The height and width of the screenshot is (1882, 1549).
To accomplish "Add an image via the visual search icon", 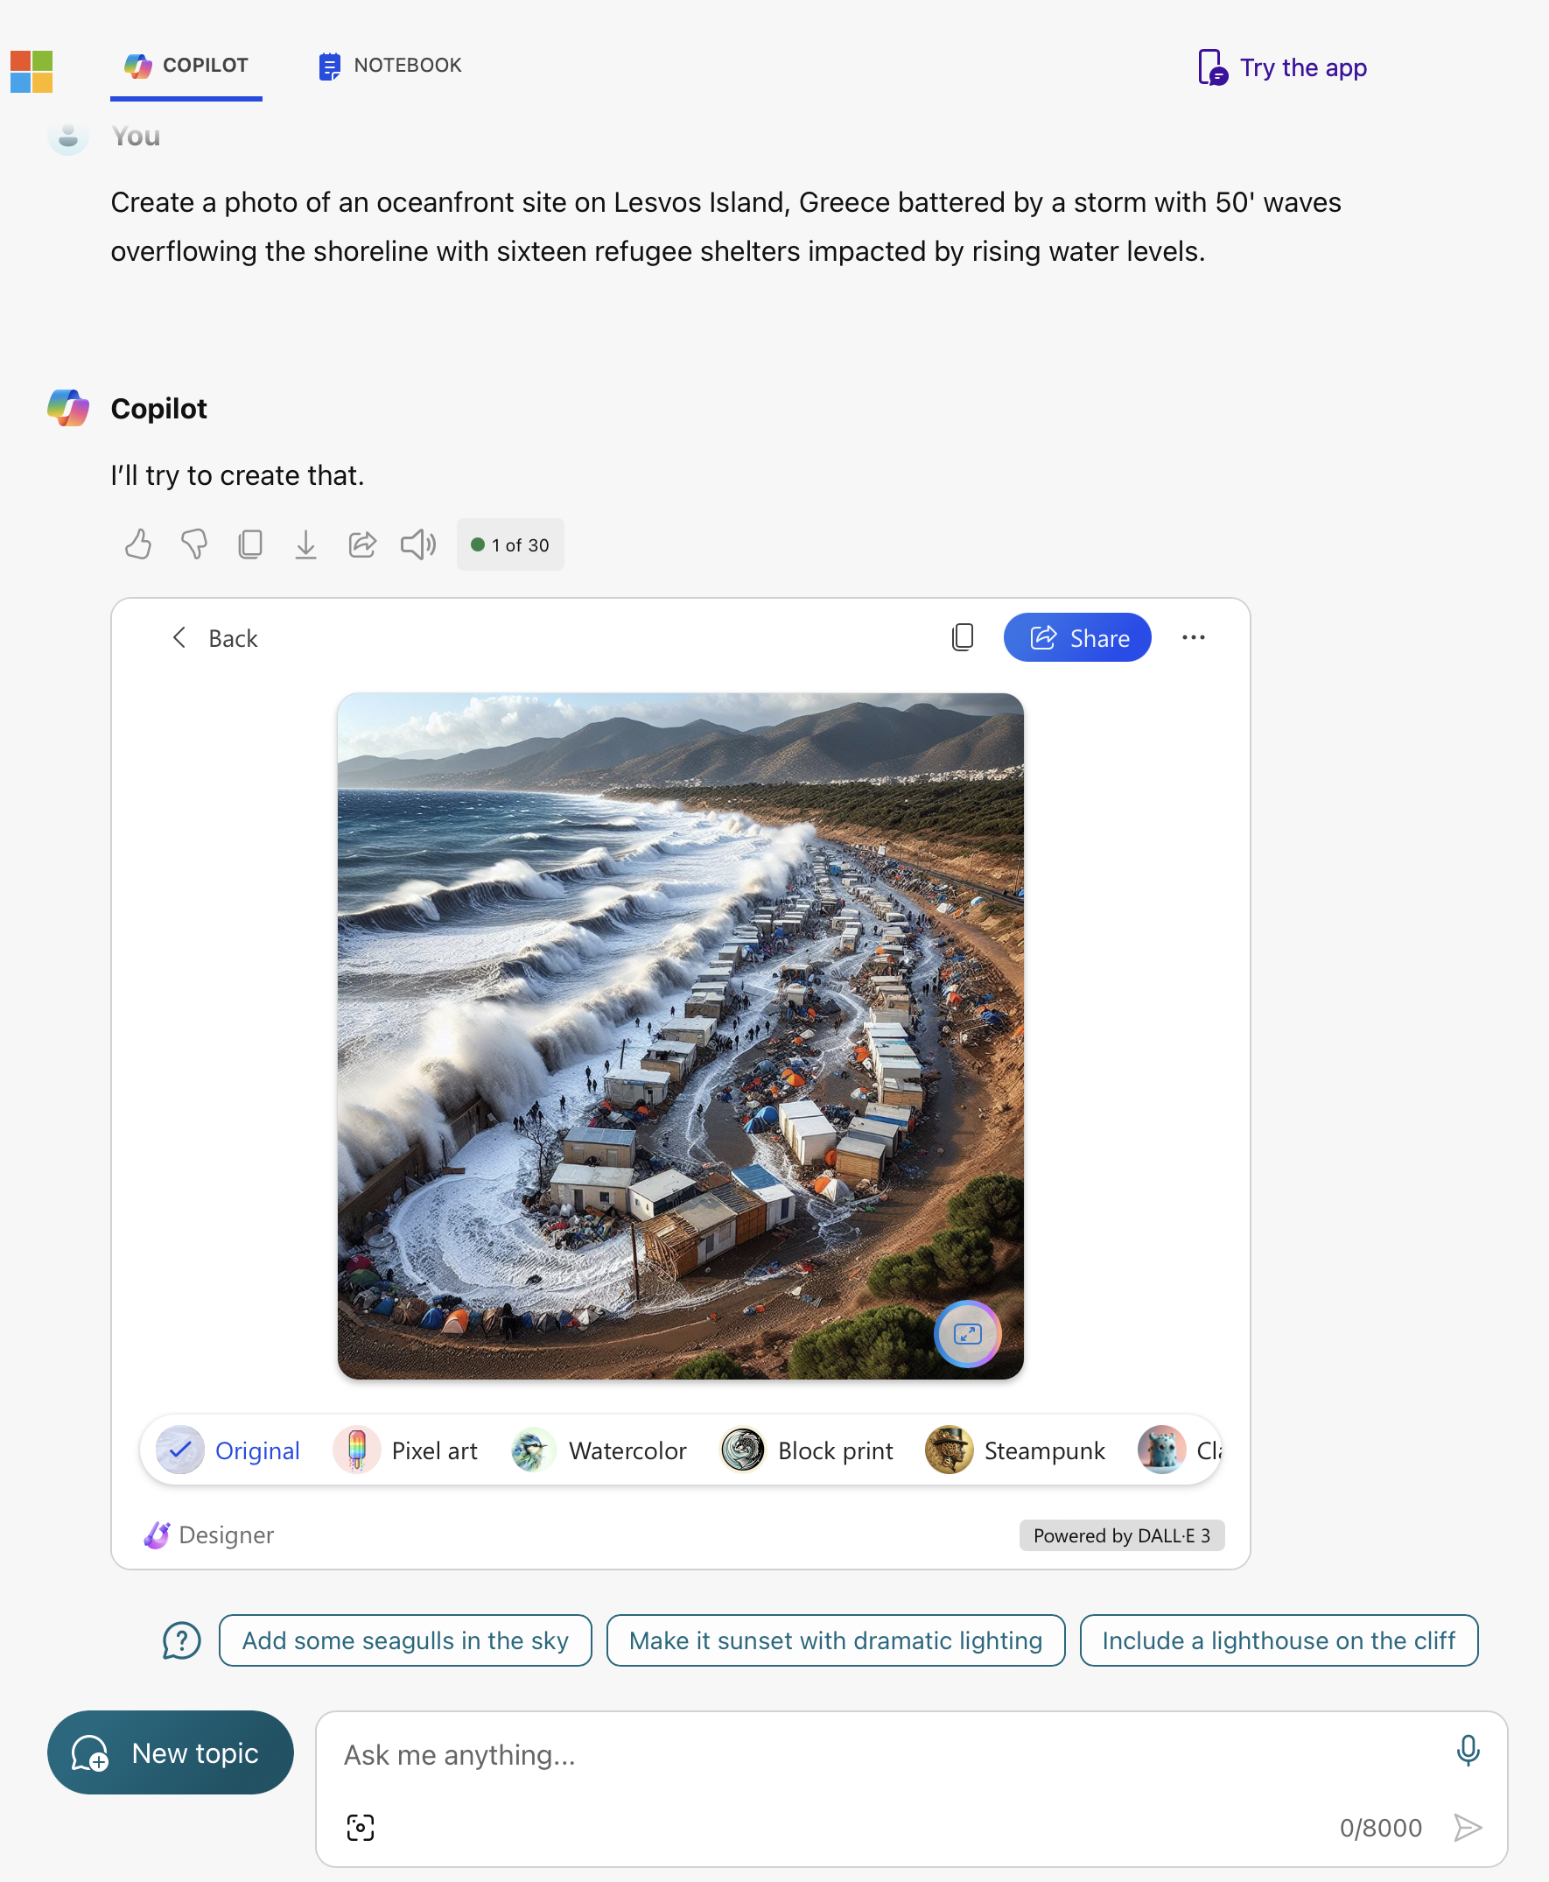I will click(x=361, y=1827).
